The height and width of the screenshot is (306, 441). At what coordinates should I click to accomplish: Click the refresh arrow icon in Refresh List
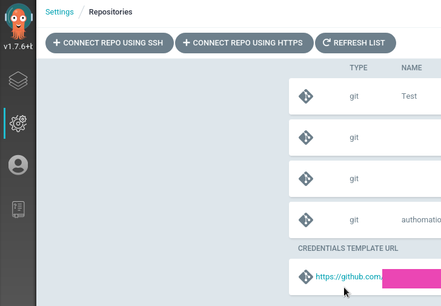click(x=327, y=42)
